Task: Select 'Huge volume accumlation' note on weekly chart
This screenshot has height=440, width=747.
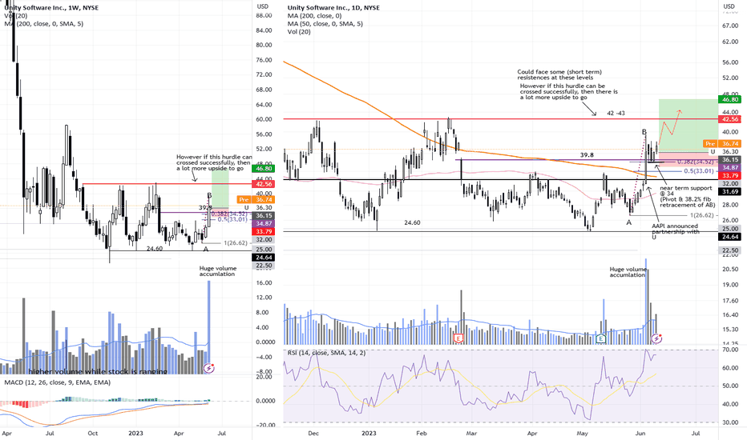Action: 218,271
